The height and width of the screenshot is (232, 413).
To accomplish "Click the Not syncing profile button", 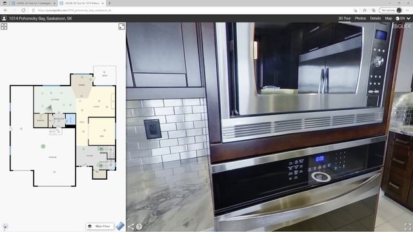I will pos(391,10).
